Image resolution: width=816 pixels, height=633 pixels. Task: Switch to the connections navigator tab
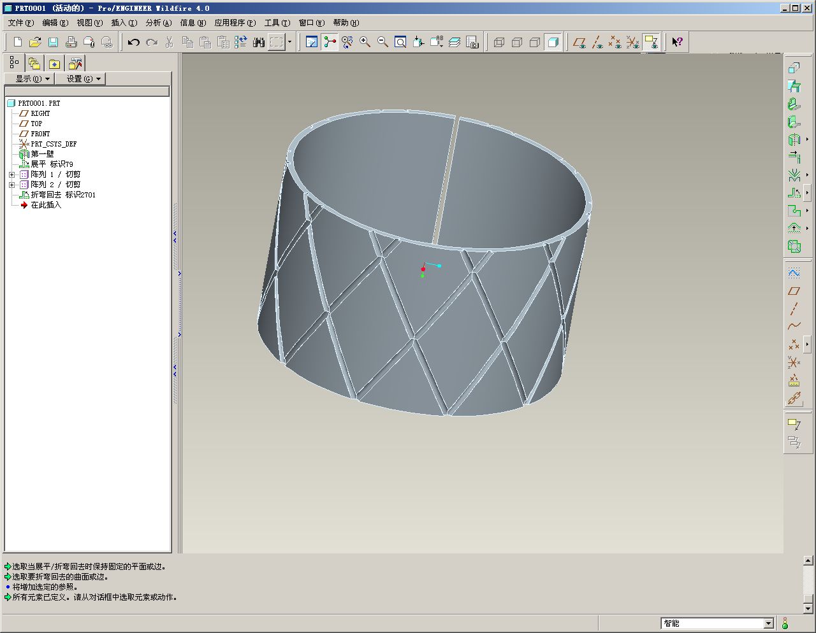tap(75, 63)
